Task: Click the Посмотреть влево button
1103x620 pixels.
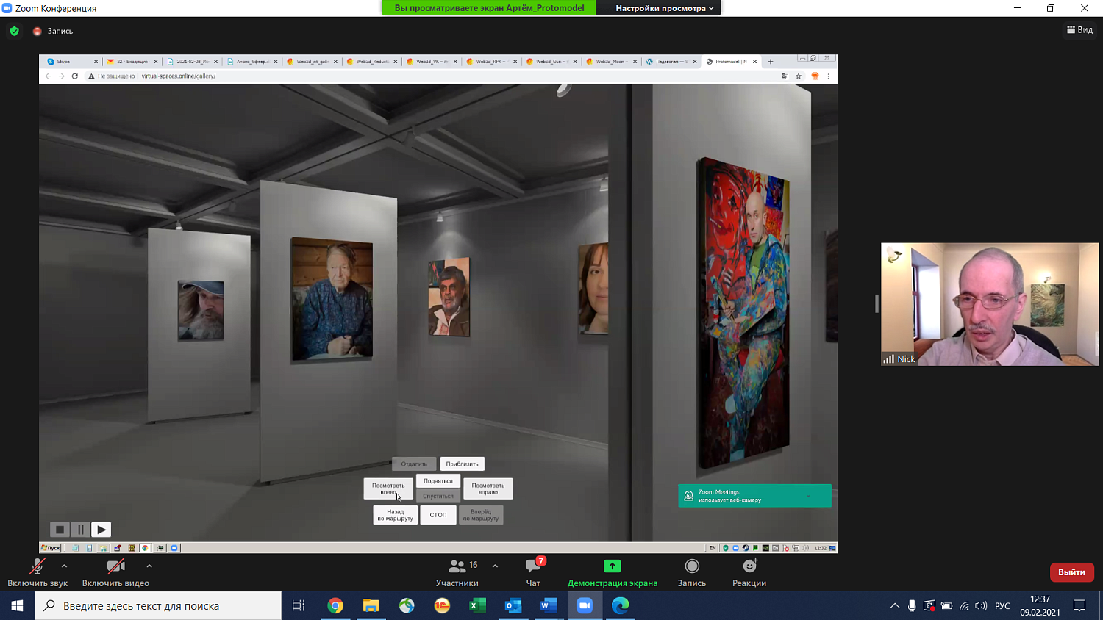Action: point(388,489)
